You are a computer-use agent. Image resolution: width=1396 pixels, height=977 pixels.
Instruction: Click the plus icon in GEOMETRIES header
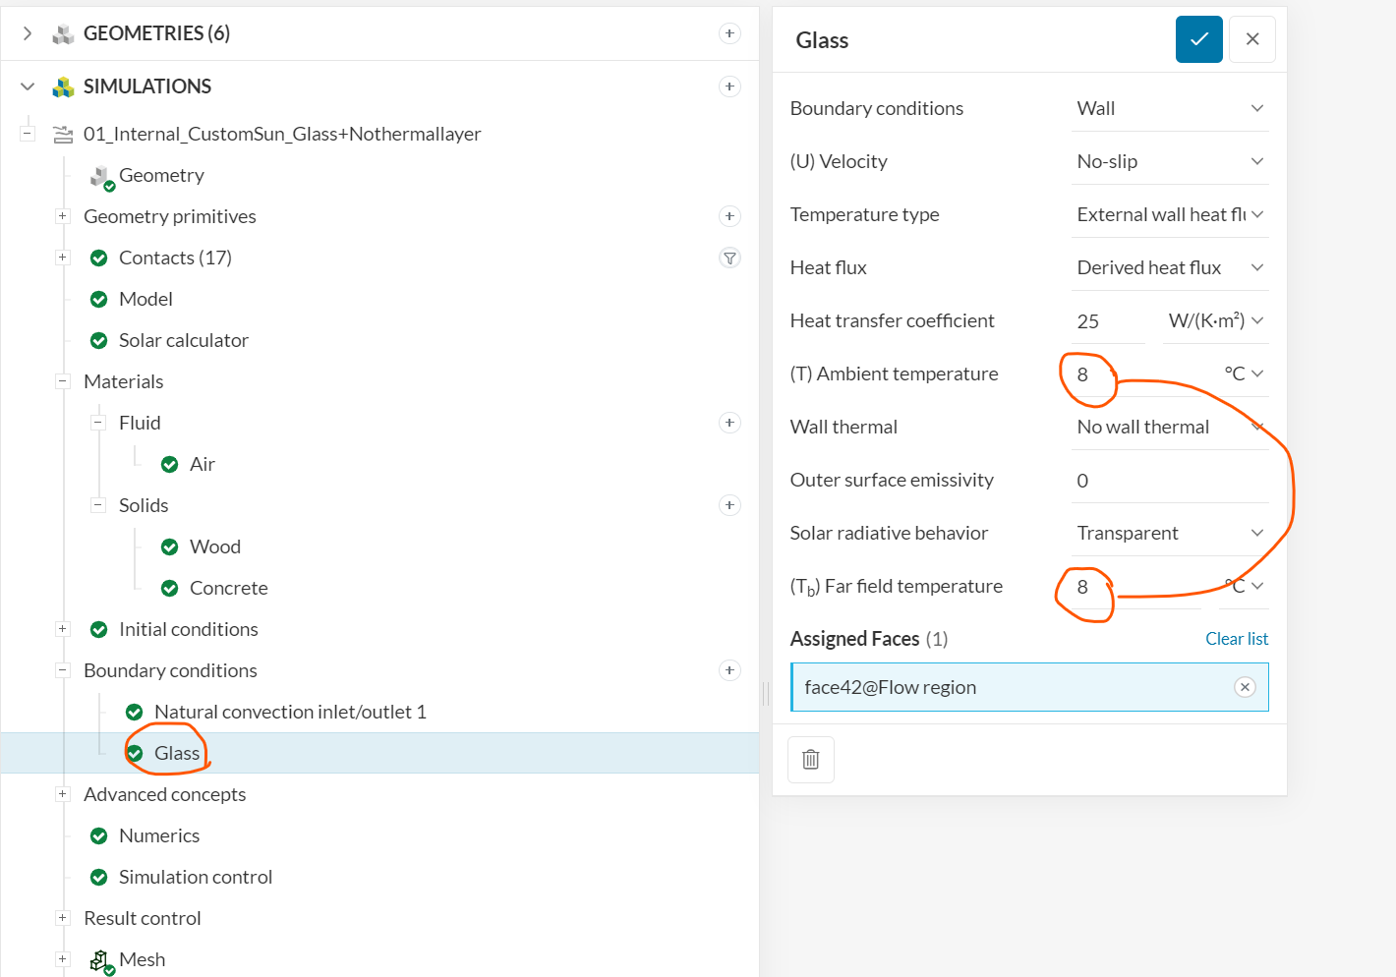[x=729, y=33]
